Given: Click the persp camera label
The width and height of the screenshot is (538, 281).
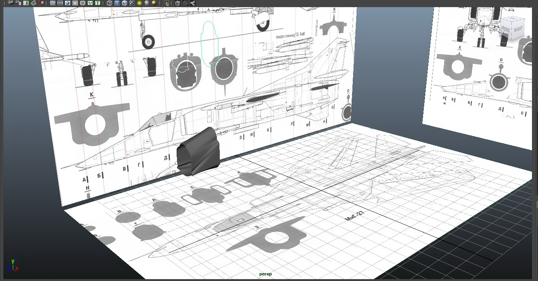Looking at the screenshot, I should [265, 274].
